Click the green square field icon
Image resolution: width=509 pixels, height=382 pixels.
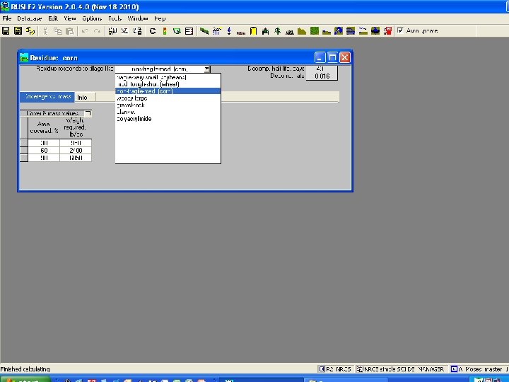coord(314,31)
